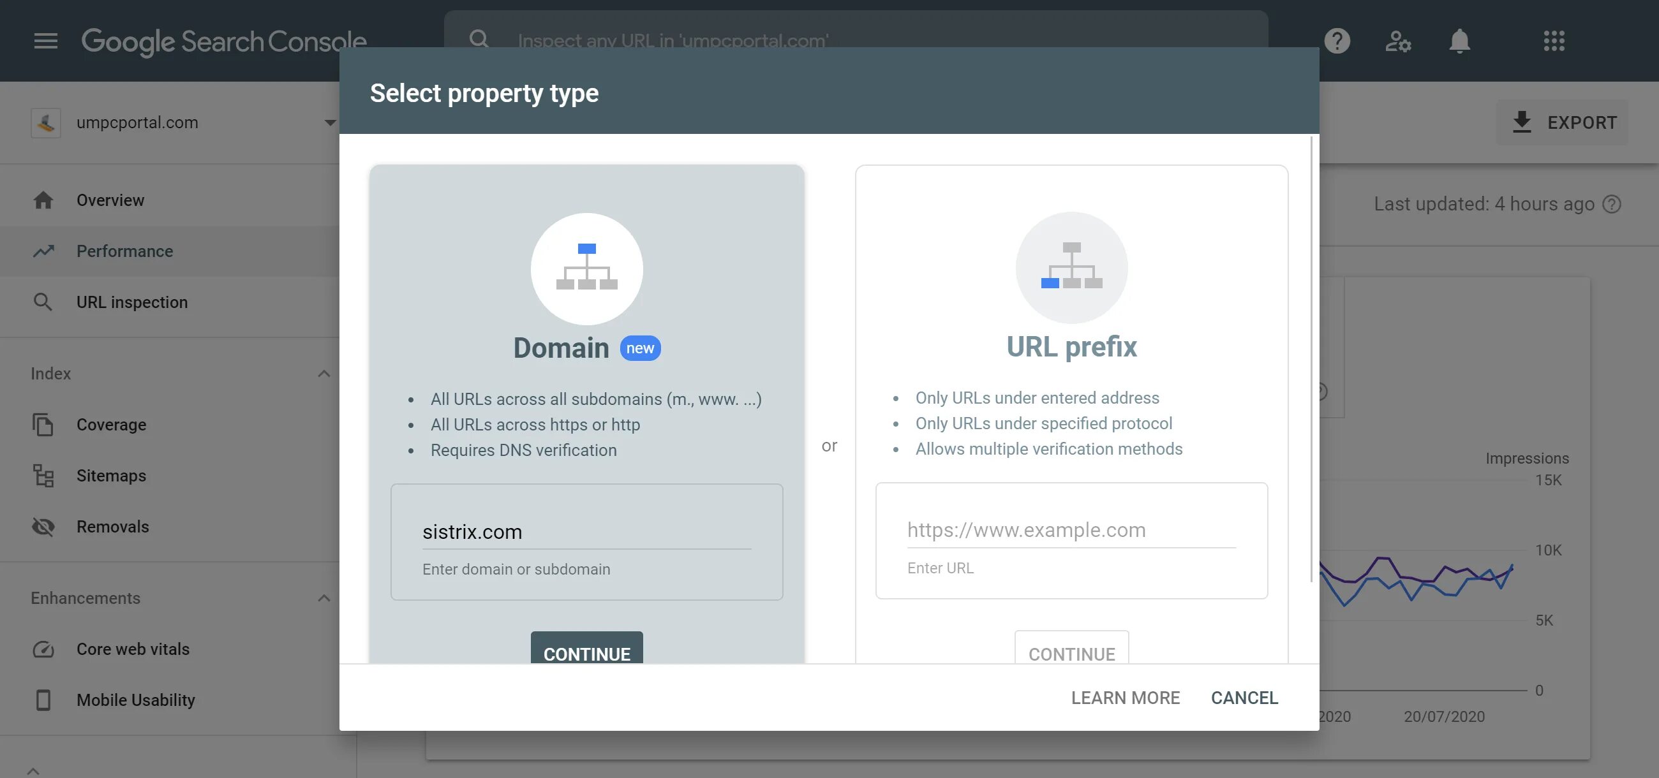Viewport: 1659px width, 778px height.
Task: Click the Sitemaps icon in sidebar
Action: pos(43,476)
